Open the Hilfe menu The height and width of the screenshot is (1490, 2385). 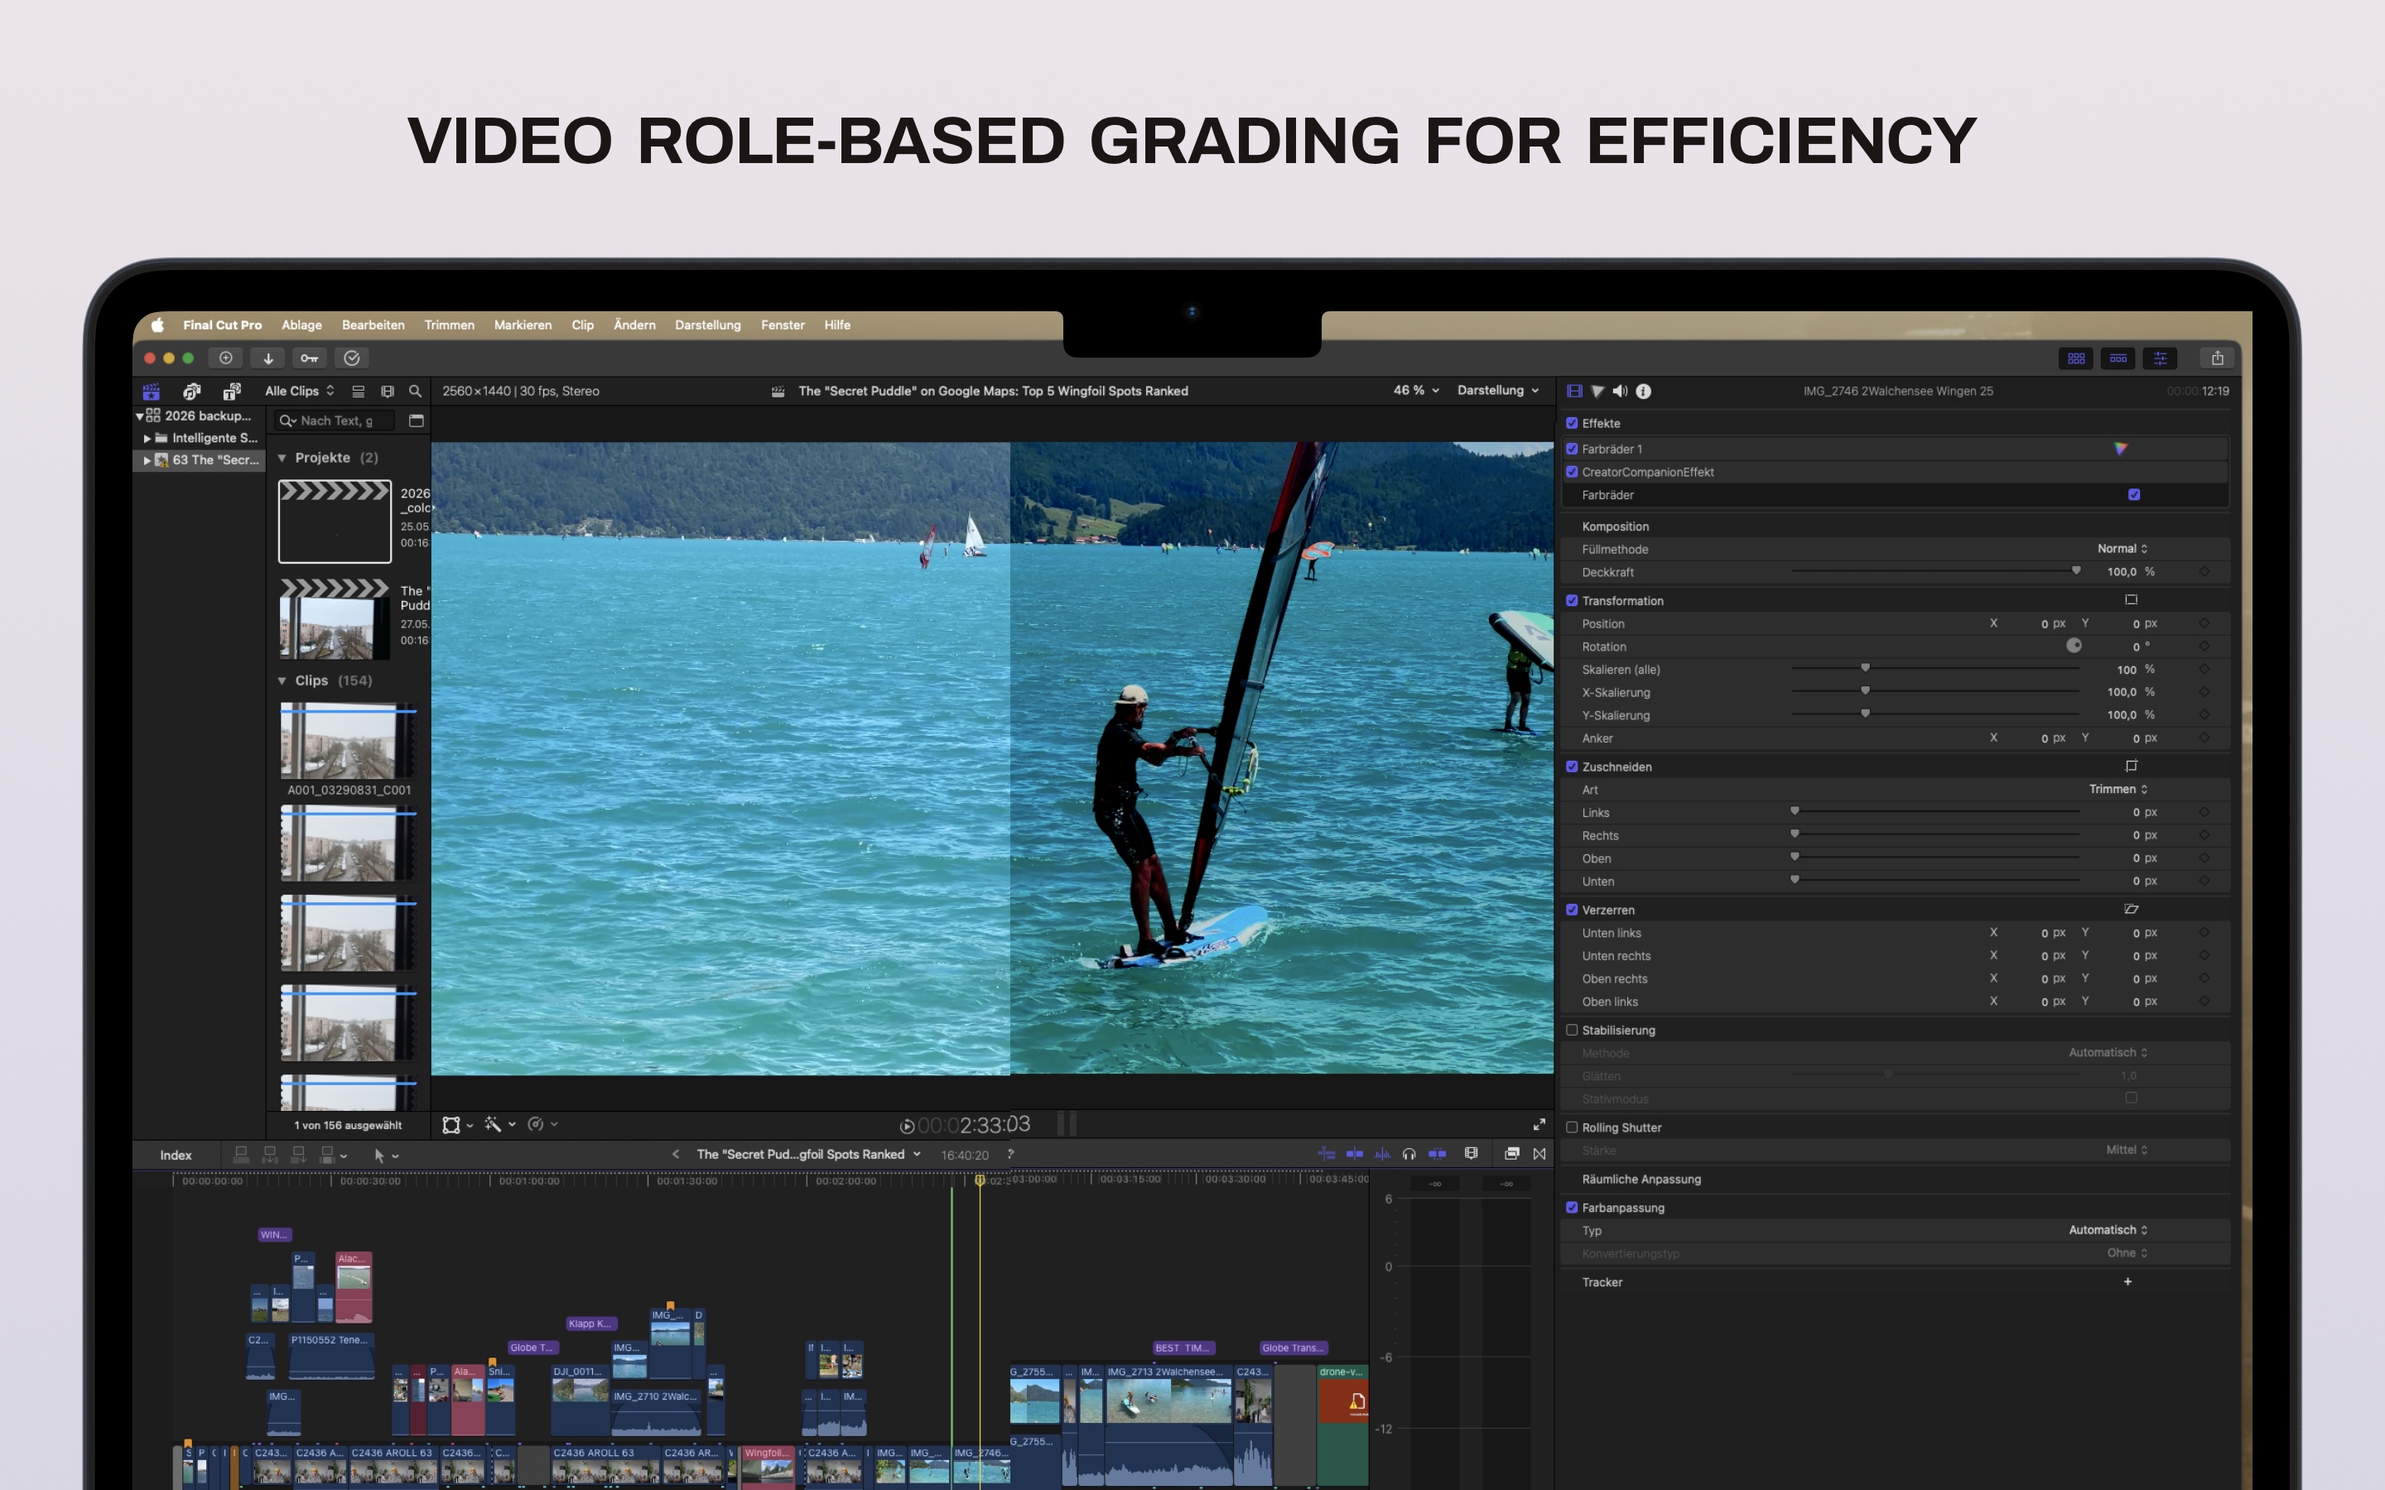[836, 325]
